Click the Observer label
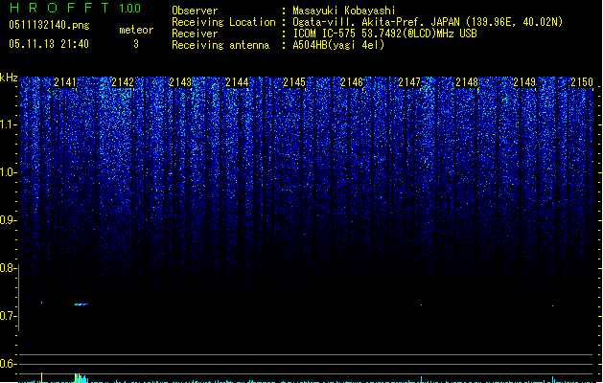 pos(195,11)
